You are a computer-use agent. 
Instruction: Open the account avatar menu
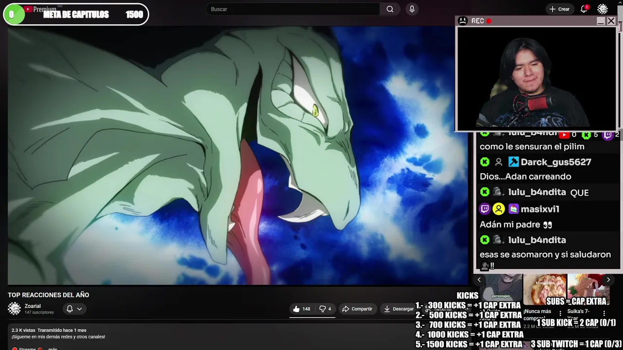[x=603, y=9]
